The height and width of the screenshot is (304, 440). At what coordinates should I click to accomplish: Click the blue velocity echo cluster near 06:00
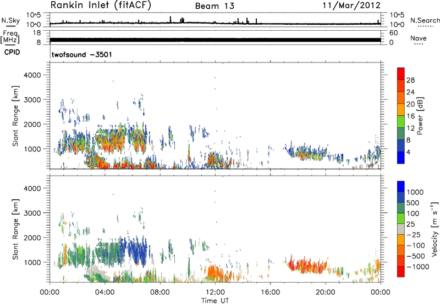pyautogui.click(x=137, y=251)
